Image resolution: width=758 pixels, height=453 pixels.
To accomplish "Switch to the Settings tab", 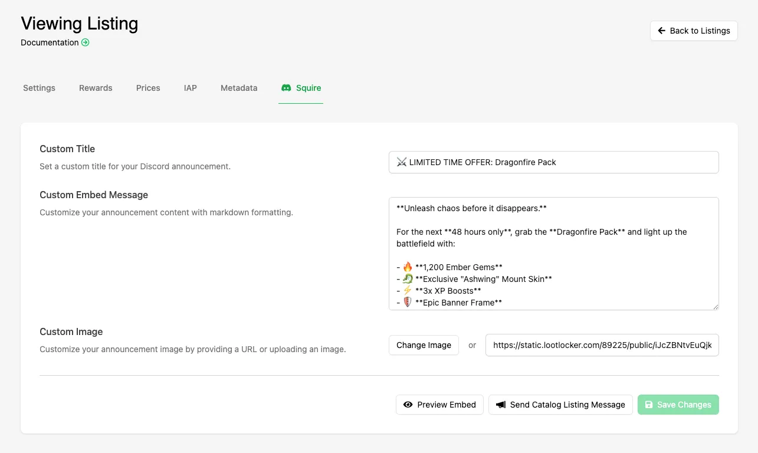I will tap(39, 88).
